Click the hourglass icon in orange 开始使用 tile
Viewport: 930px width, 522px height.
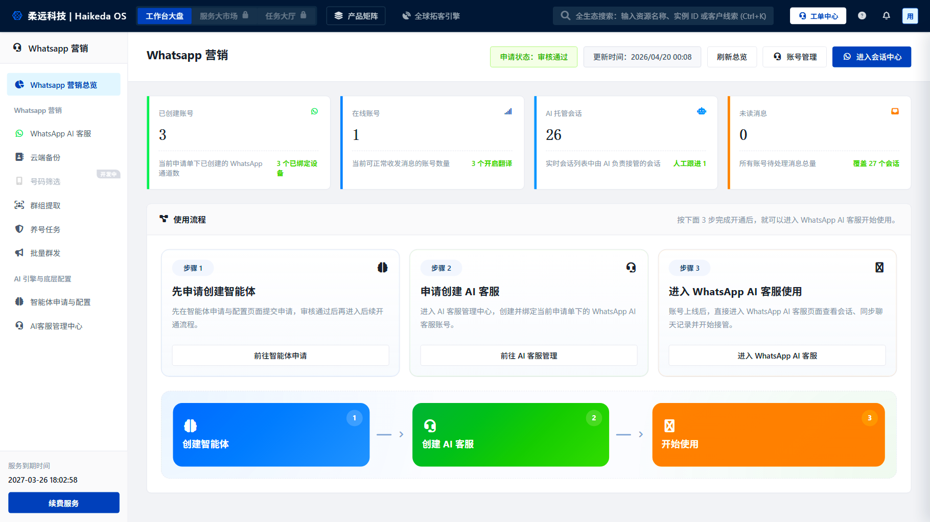(669, 425)
